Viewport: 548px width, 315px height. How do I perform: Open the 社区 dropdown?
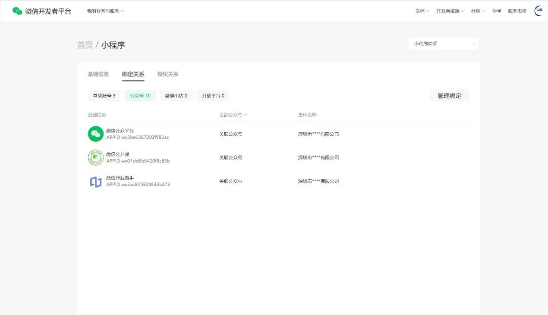478,11
